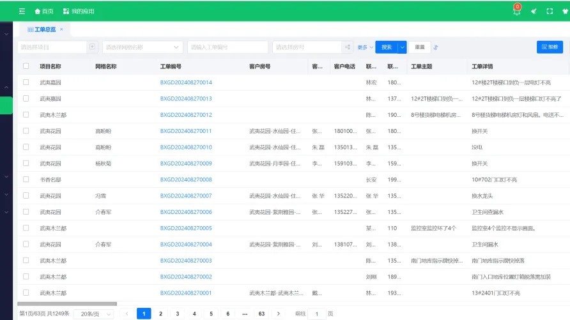Image resolution: width=570 pixels, height=320 pixels.
Task: Click the hamburger menu collapse icon
Action: pos(22,11)
